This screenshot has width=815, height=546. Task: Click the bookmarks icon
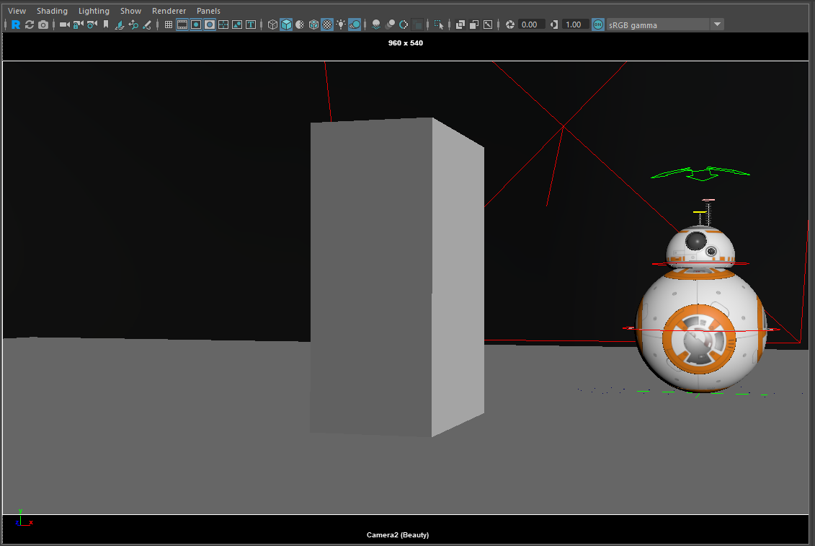coord(105,25)
